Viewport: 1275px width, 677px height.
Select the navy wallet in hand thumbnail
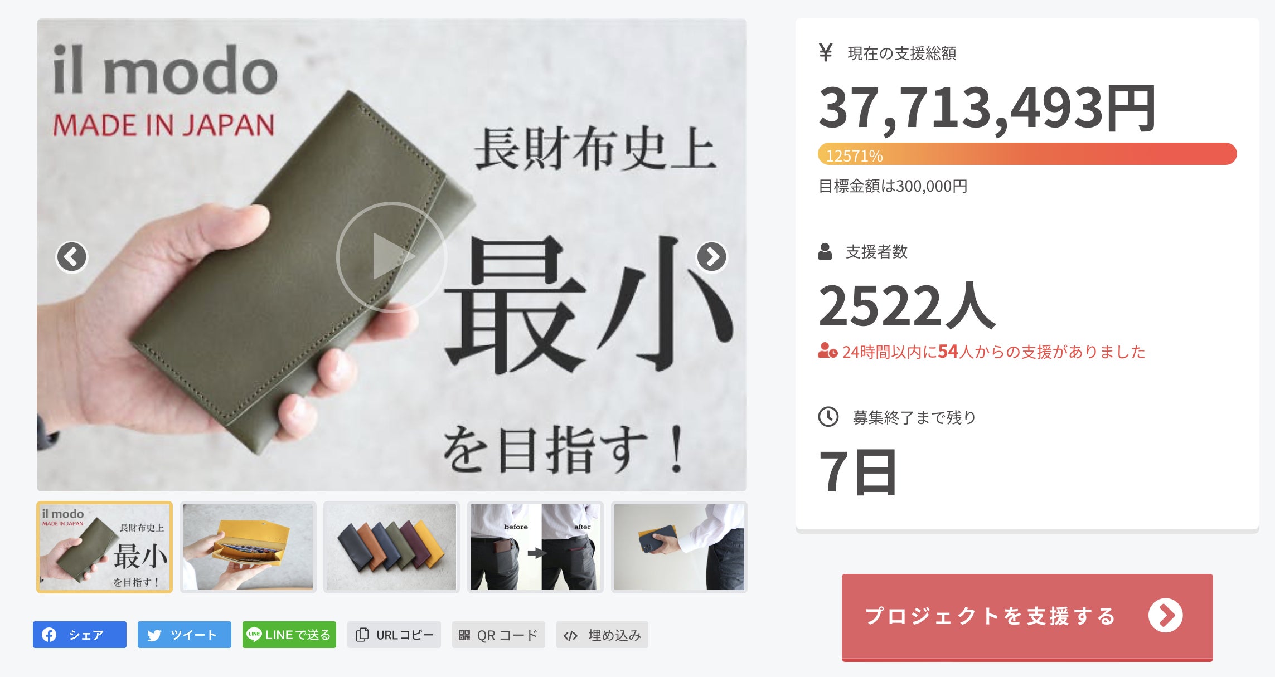(679, 547)
